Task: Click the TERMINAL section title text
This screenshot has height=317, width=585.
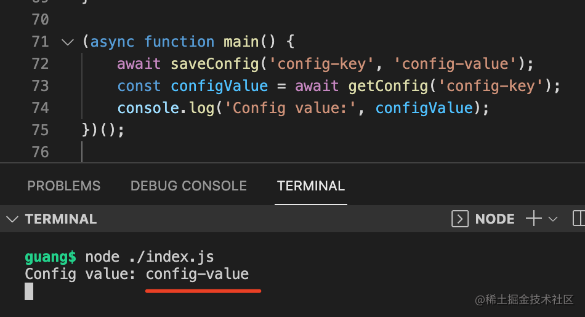Action: tap(61, 219)
